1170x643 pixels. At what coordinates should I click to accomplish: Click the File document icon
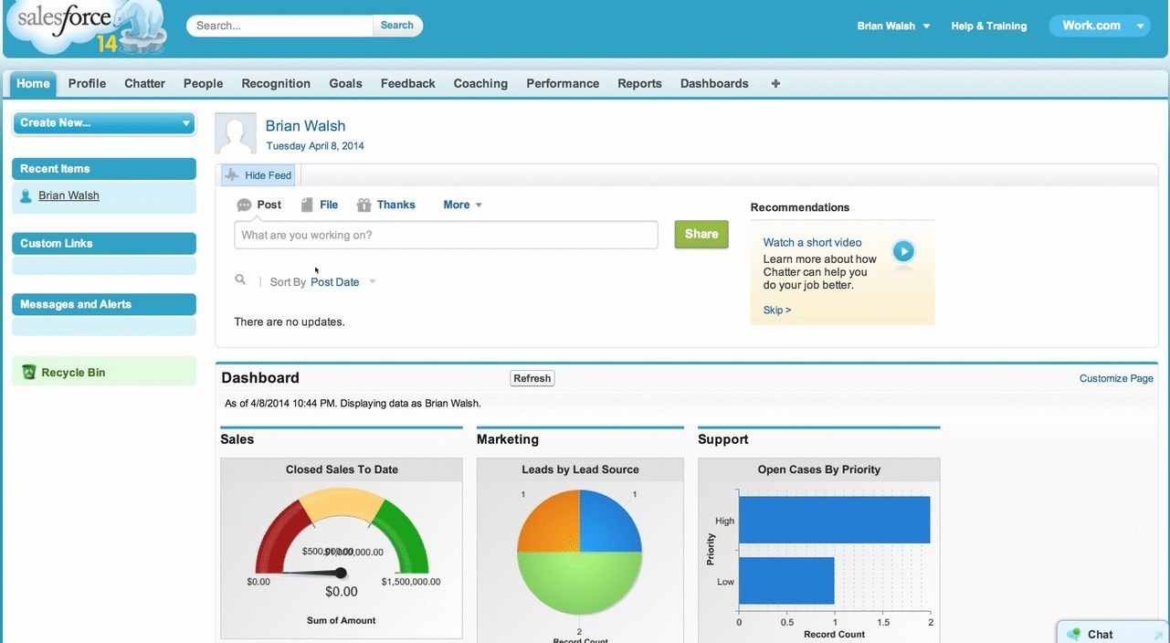(307, 206)
